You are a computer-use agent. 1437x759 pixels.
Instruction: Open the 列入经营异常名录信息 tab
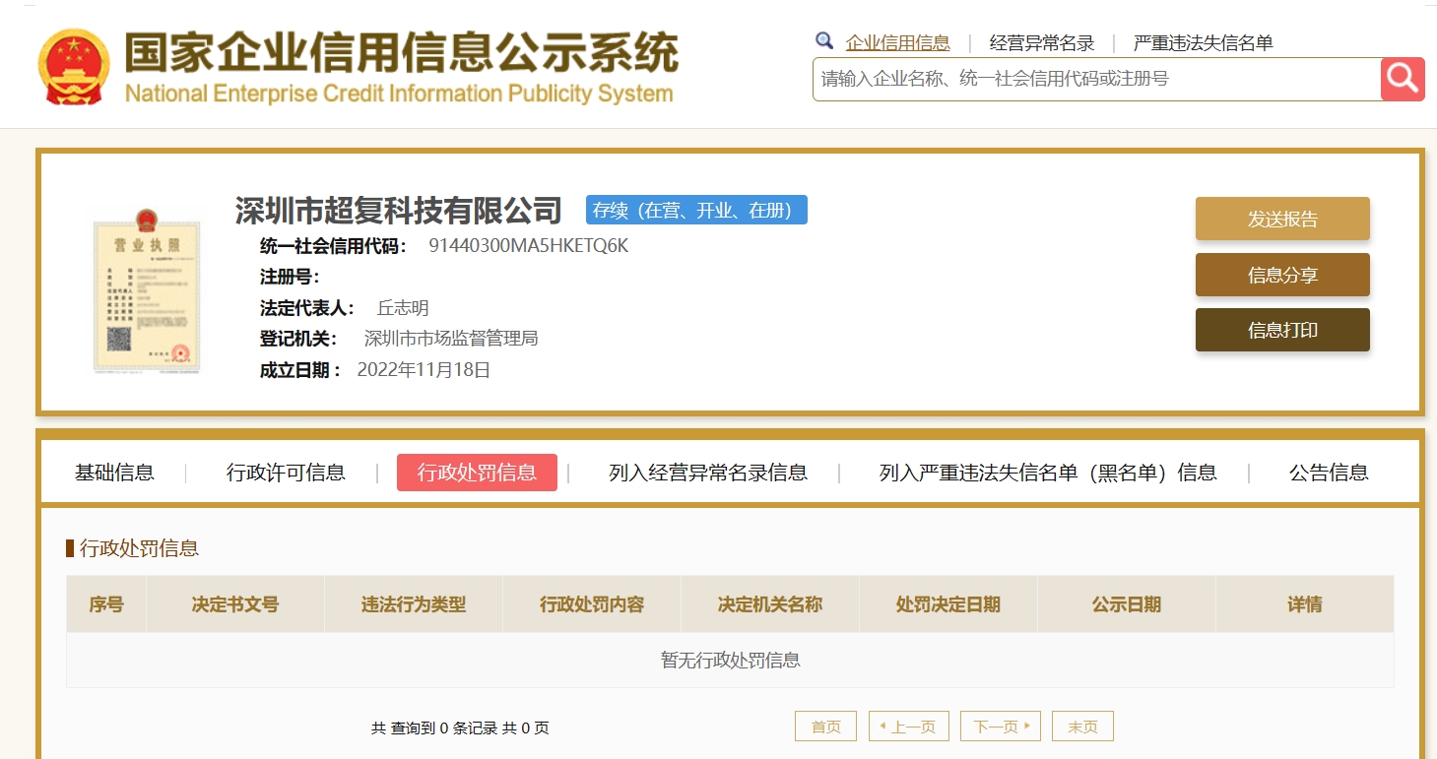(708, 473)
